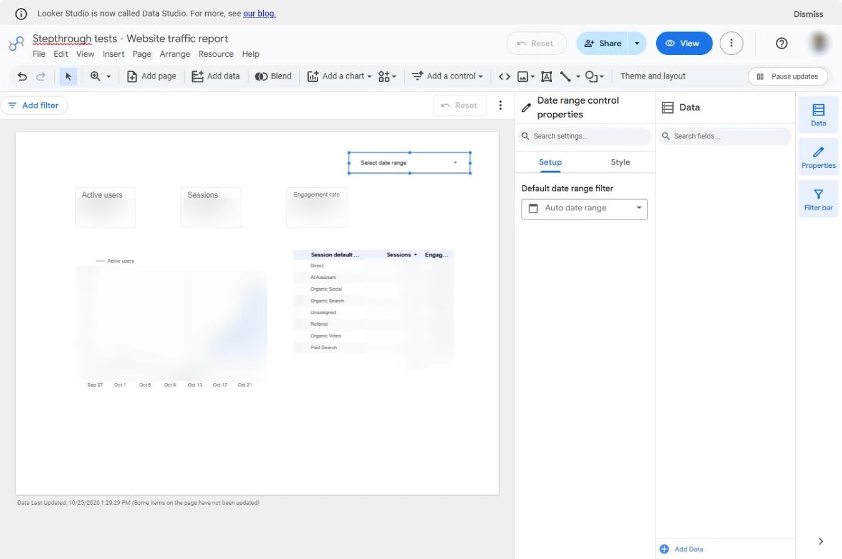Open the Properties side panel tab
842x559 pixels.
coord(818,157)
